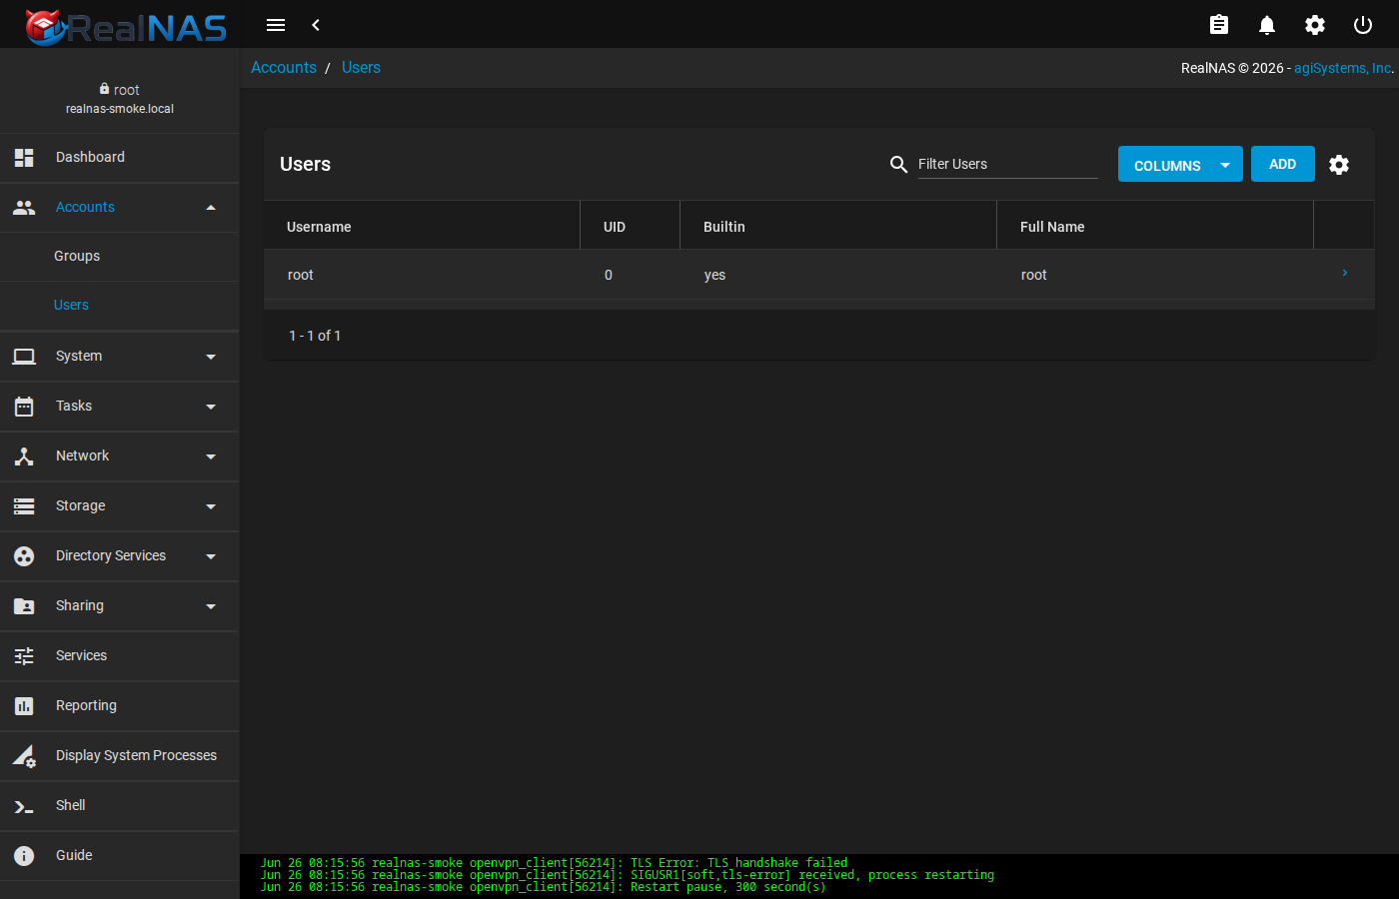Expand the Tasks menu arrow

(211, 407)
